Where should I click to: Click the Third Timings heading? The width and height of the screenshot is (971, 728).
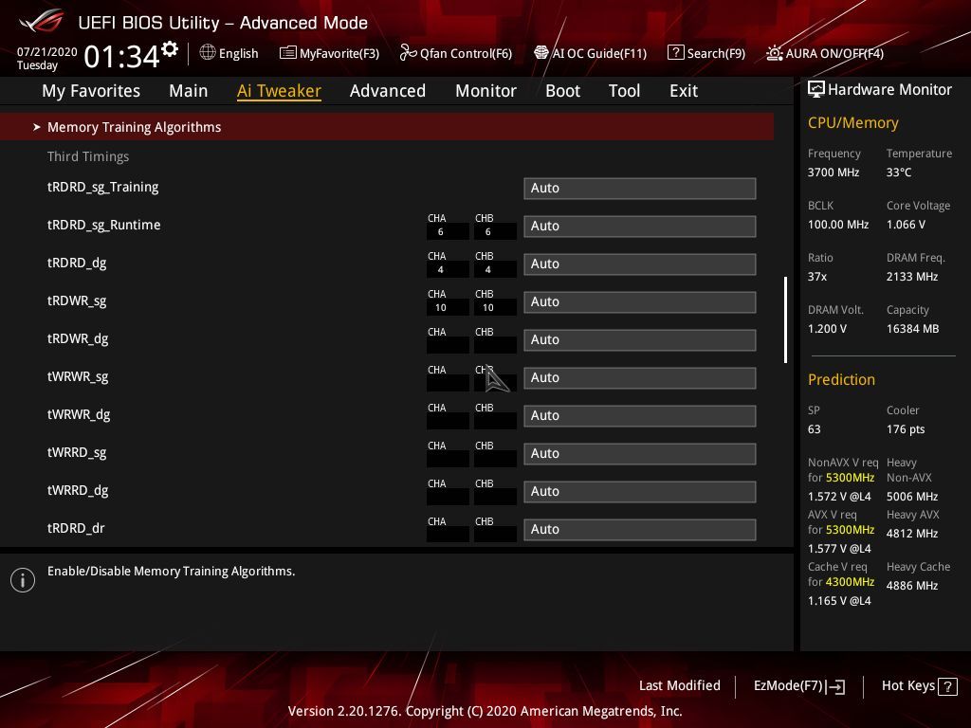click(88, 156)
